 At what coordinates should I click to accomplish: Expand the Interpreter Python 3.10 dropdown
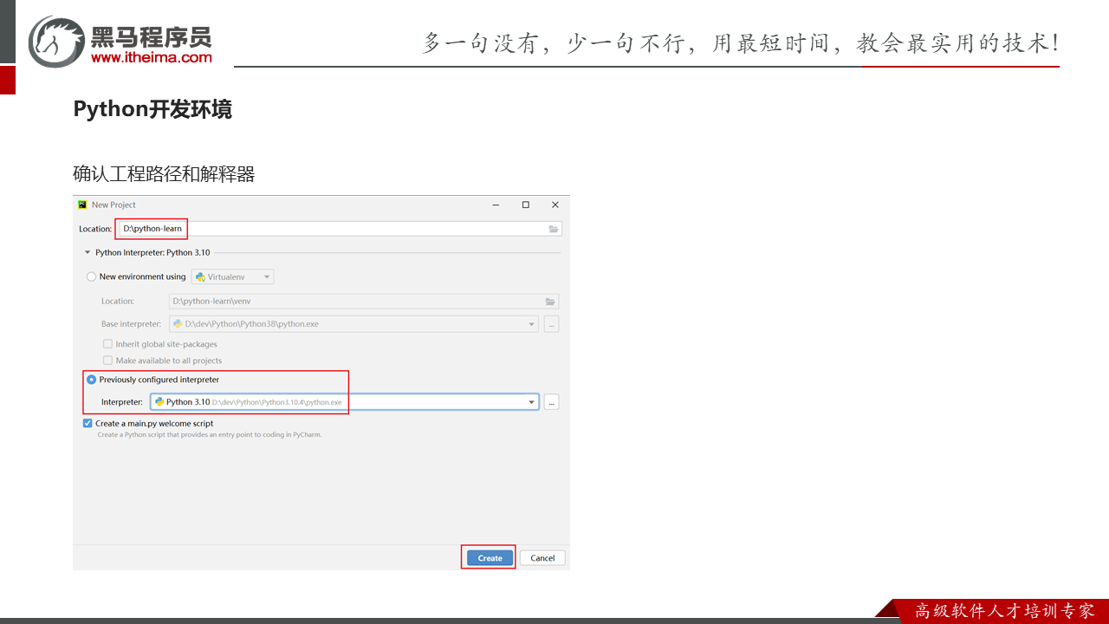tap(531, 402)
